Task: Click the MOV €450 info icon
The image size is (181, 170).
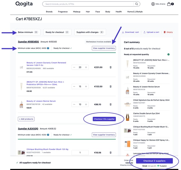Action: pos(48,48)
